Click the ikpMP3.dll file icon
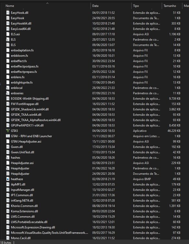189x244 pixels. click(x=8, y=184)
